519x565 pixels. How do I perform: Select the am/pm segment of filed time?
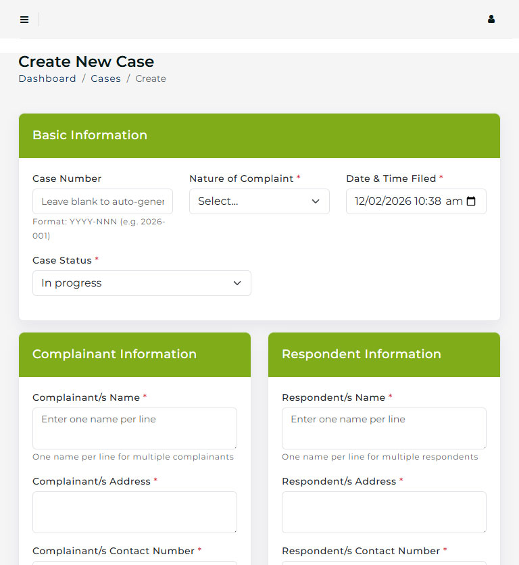click(x=454, y=201)
